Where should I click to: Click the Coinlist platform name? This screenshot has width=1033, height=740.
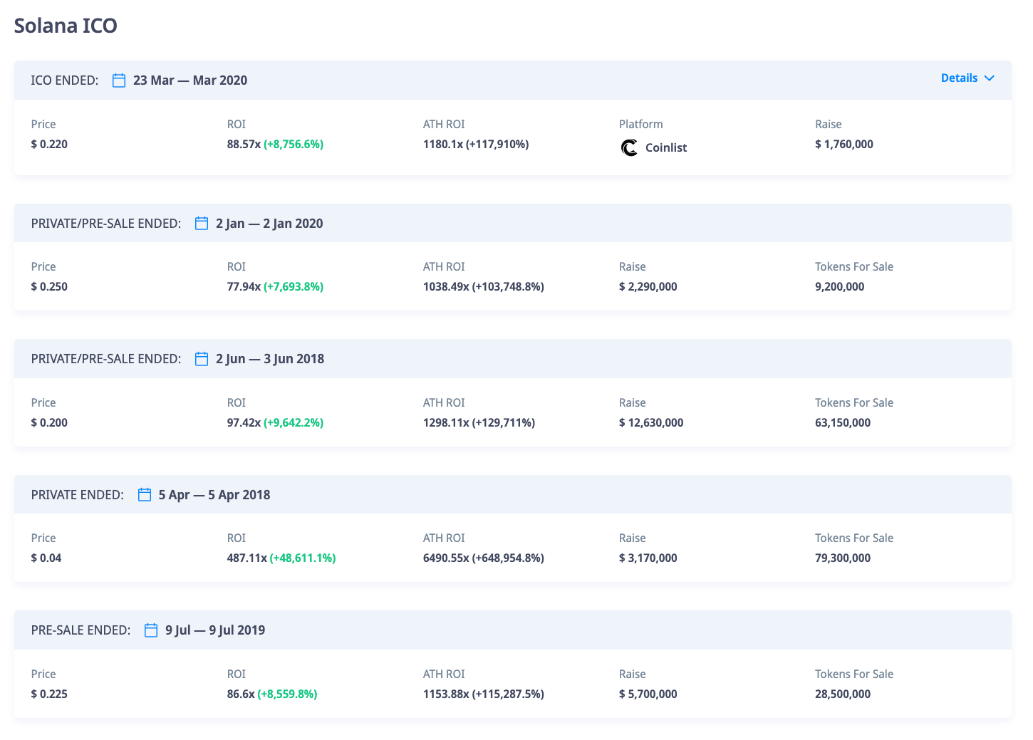click(666, 147)
